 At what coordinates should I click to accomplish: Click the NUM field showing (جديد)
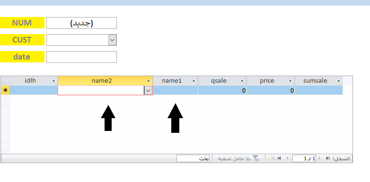coord(81,23)
